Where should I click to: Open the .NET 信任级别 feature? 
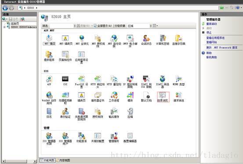tap(114, 41)
